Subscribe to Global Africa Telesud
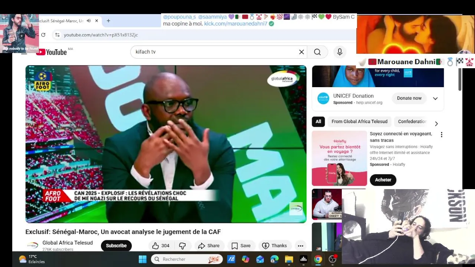475x267 pixels. click(x=116, y=245)
